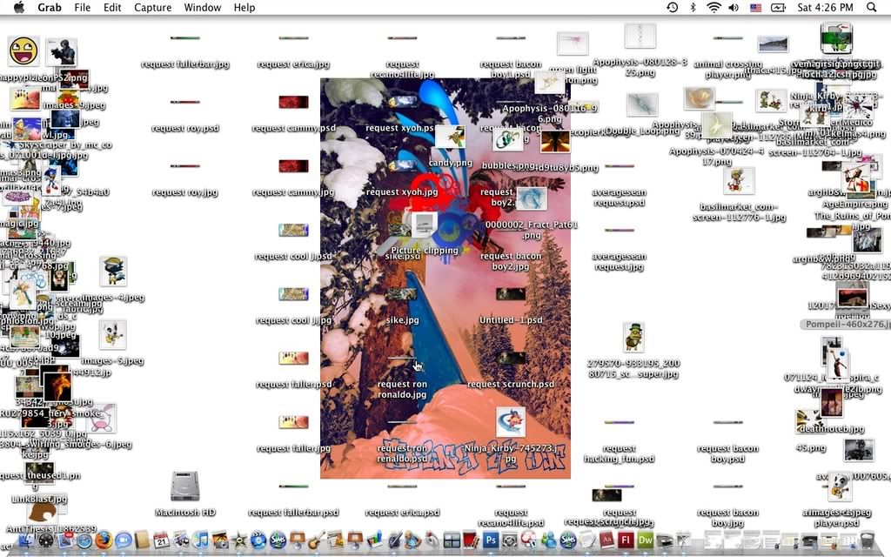Select the Macintosh HD drive icon
This screenshot has height=557, width=891.
(184, 487)
